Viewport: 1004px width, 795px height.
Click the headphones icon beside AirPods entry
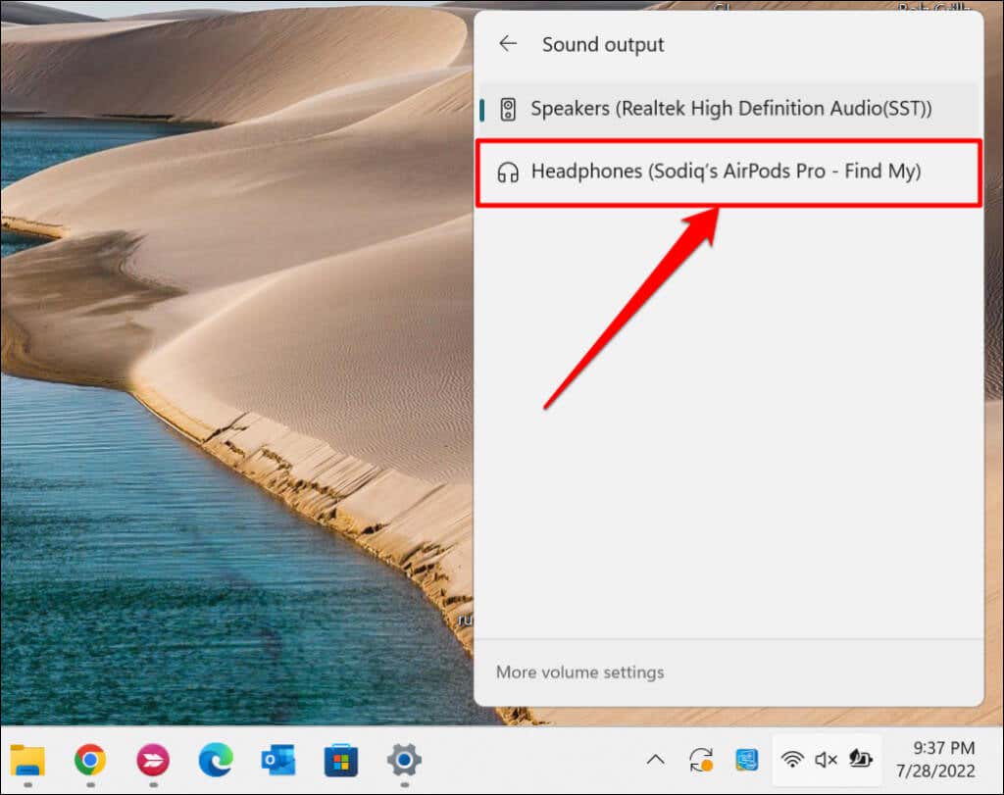coord(508,173)
